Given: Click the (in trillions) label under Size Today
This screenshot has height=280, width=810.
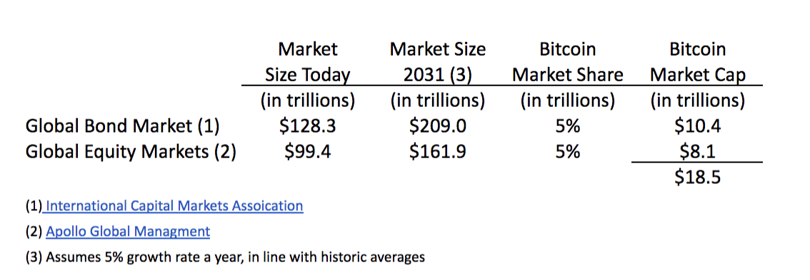Looking at the screenshot, I should [307, 100].
